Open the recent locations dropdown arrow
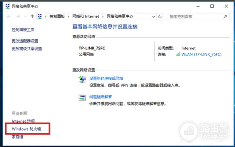 [25, 16]
